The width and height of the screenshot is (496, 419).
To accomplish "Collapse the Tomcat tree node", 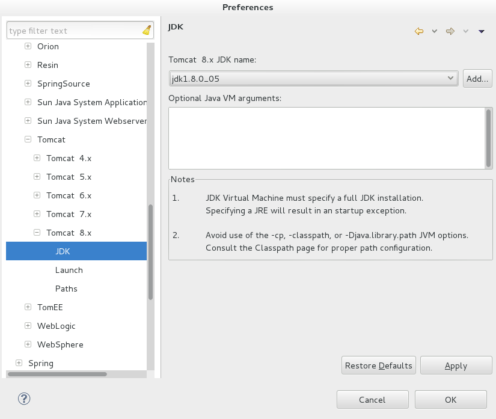I will [x=28, y=139].
